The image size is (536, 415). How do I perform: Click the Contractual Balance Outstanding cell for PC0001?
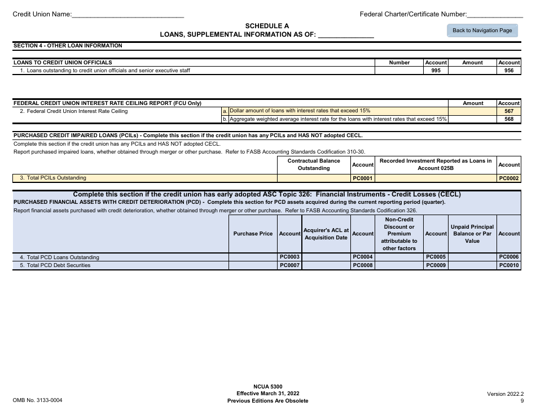coord(314,177)
